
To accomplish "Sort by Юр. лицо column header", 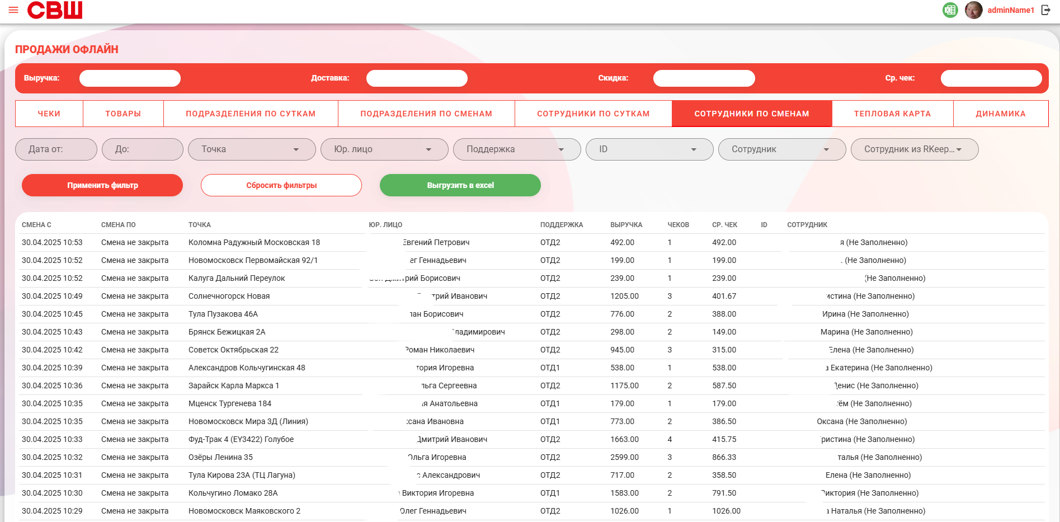I will pos(385,225).
